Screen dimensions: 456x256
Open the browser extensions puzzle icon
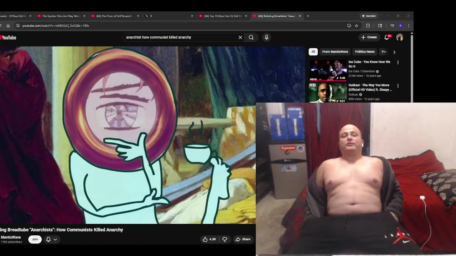[x=368, y=26]
